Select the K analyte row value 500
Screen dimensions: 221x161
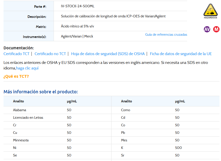coord(178,148)
